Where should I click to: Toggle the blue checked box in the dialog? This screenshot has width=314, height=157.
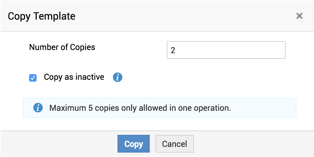pos(33,78)
